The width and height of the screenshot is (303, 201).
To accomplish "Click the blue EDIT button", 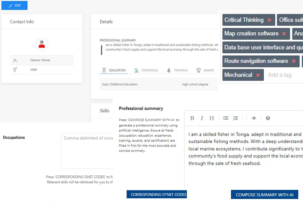I will tap(14, 5).
